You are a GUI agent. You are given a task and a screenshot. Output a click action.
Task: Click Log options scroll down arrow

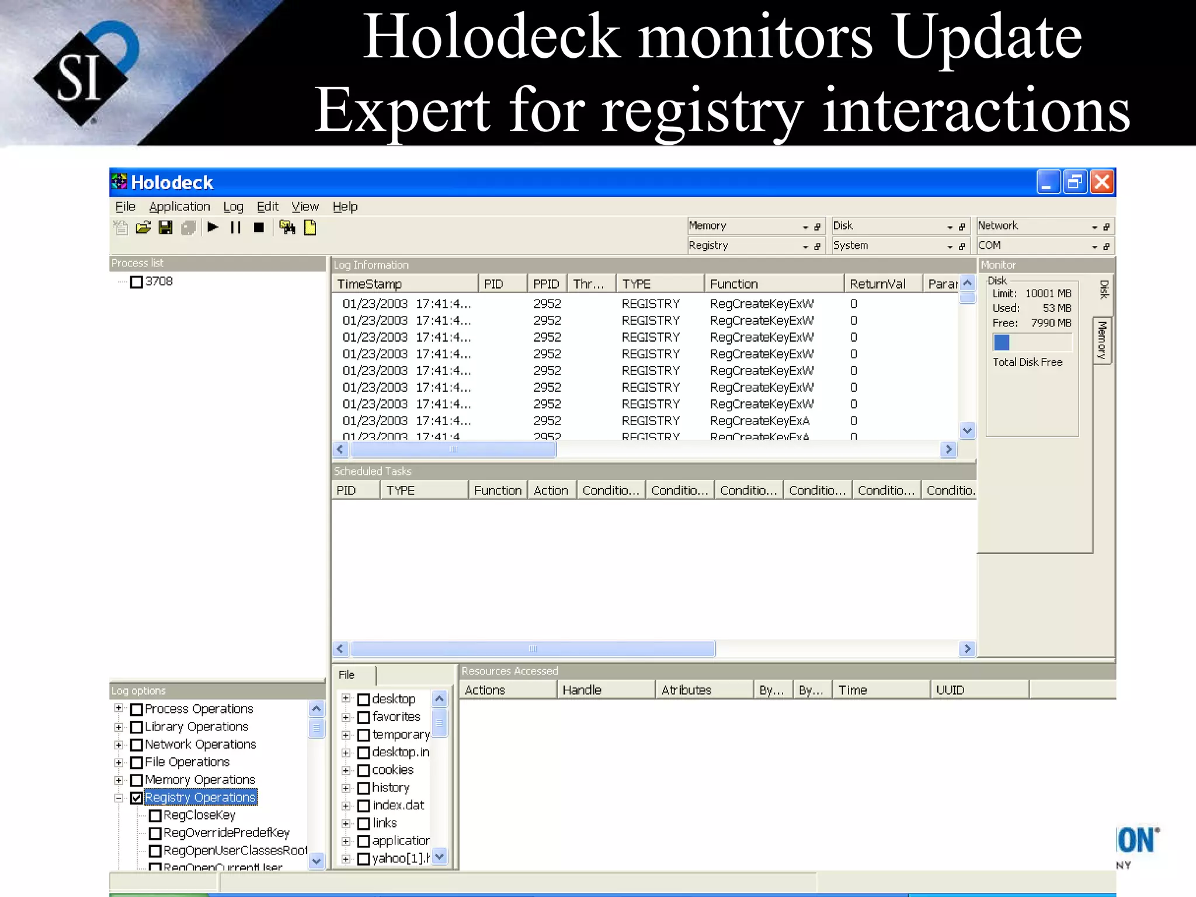[317, 860]
